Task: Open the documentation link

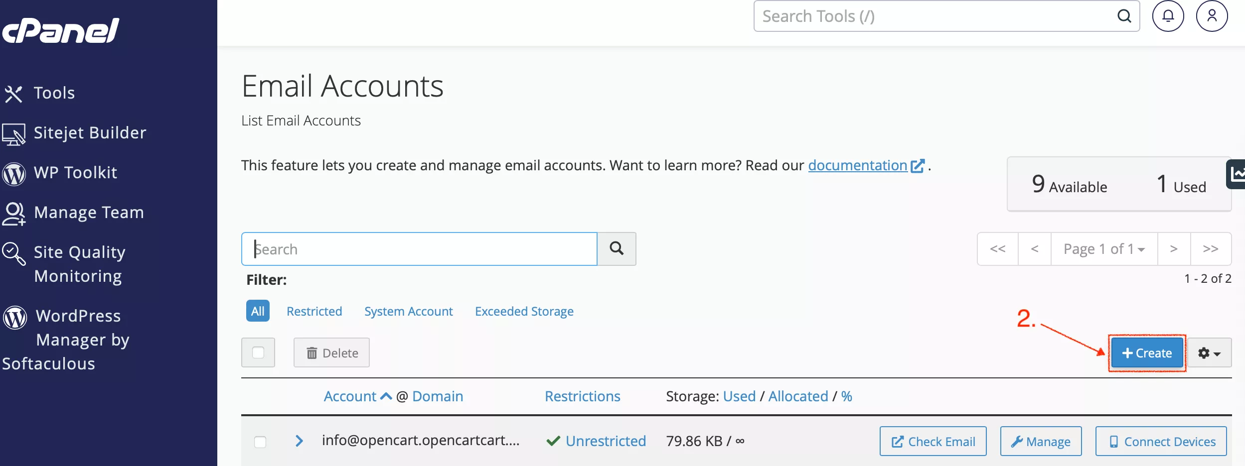Action: point(857,165)
